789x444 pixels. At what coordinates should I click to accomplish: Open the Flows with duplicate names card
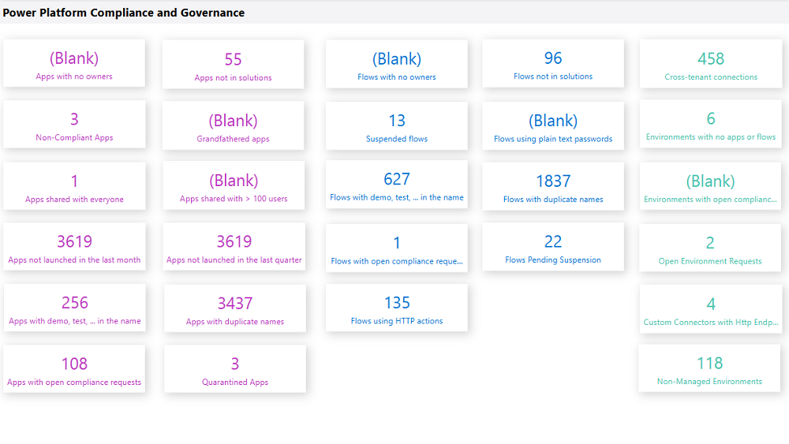[x=553, y=186]
